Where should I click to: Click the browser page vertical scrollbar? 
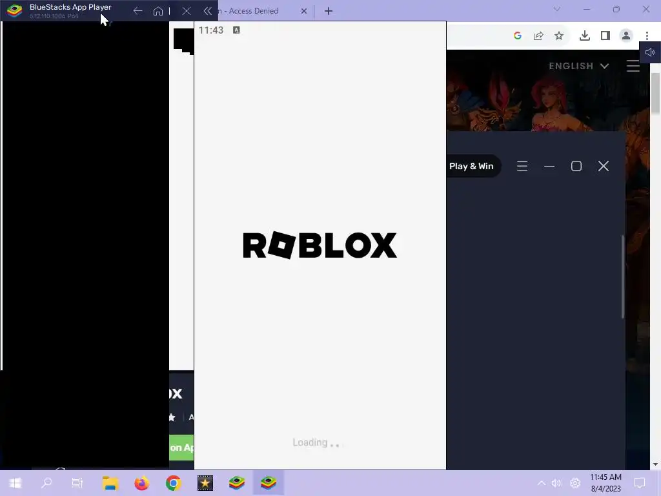655,93
